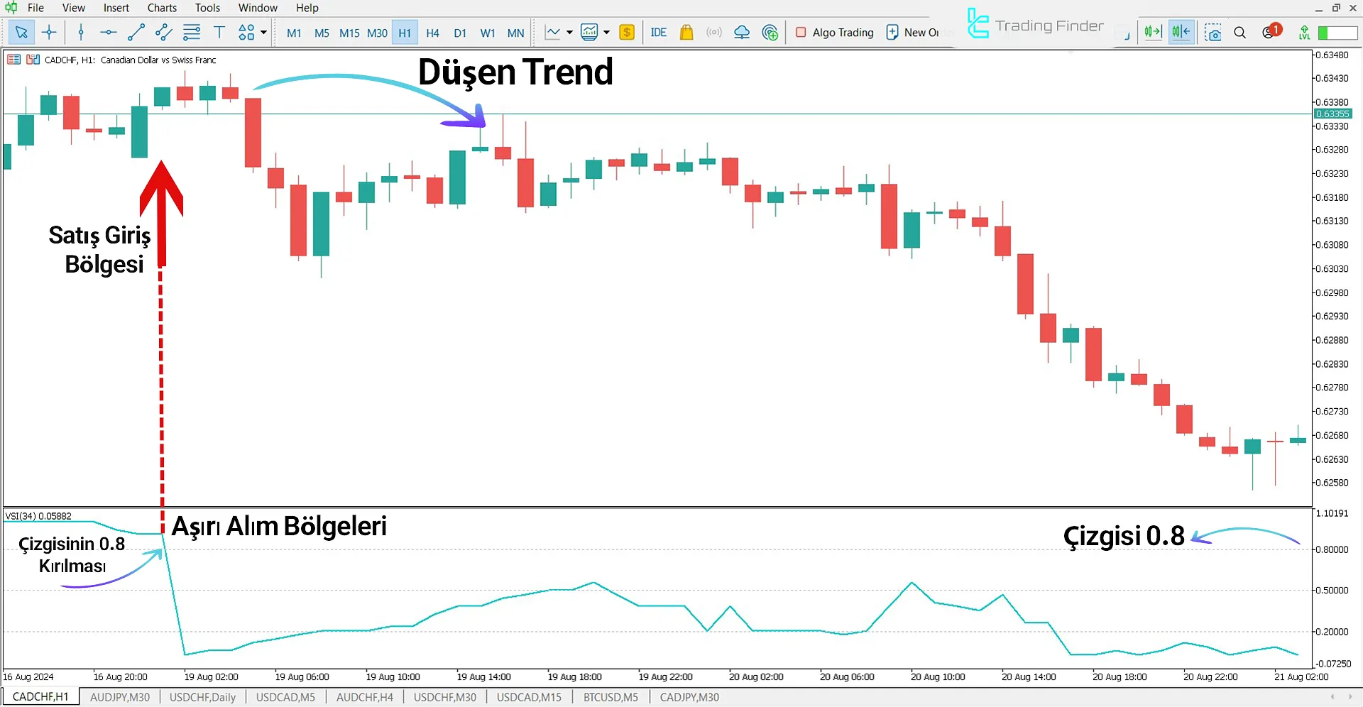Enable the Algo Trading toggle
The width and height of the screenshot is (1363, 707).
(834, 32)
